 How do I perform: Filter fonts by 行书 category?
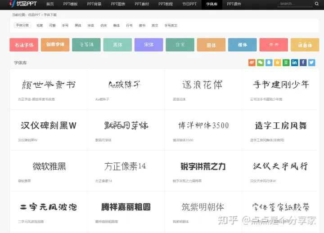(x=129, y=25)
